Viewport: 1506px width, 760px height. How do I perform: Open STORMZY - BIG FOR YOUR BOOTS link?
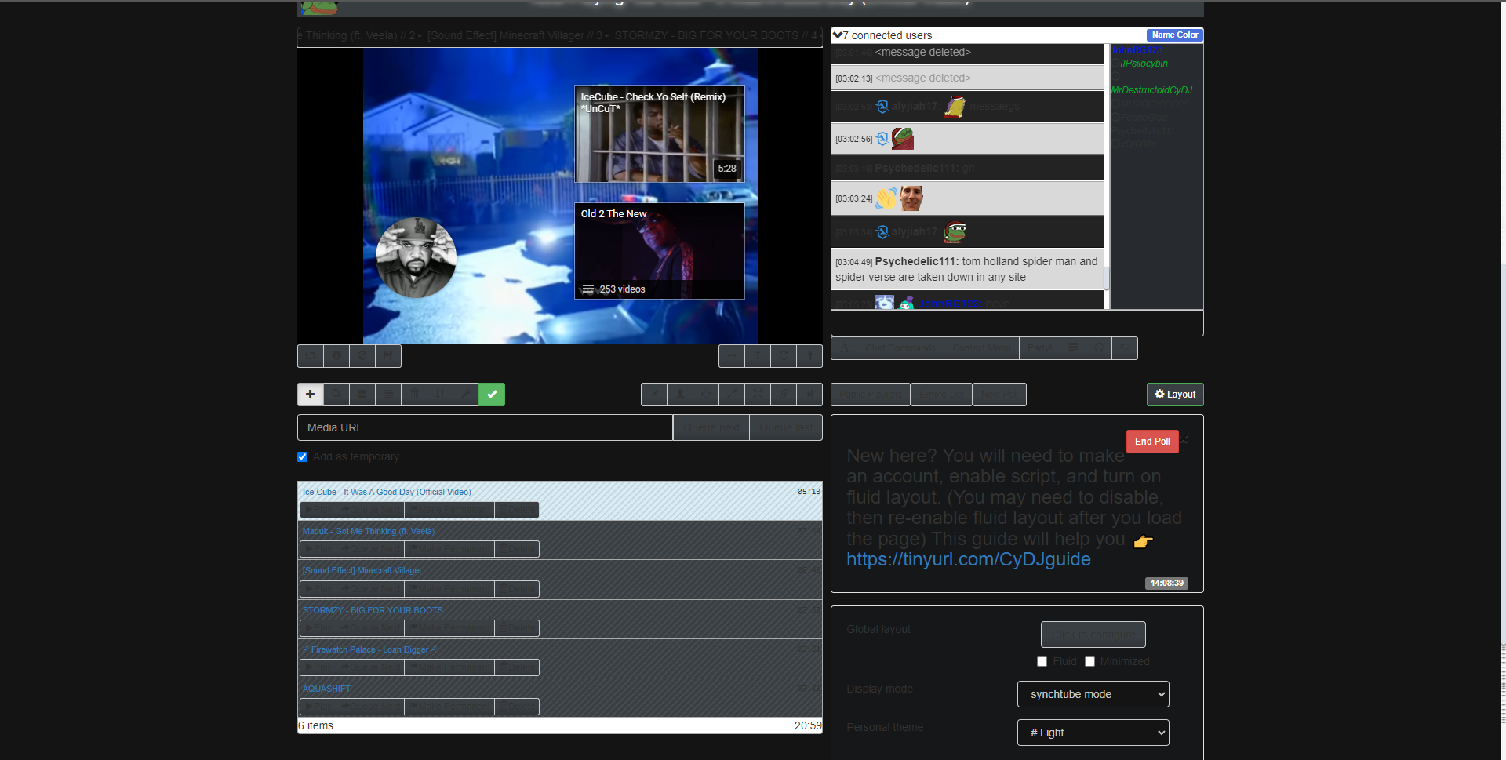pyautogui.click(x=373, y=610)
